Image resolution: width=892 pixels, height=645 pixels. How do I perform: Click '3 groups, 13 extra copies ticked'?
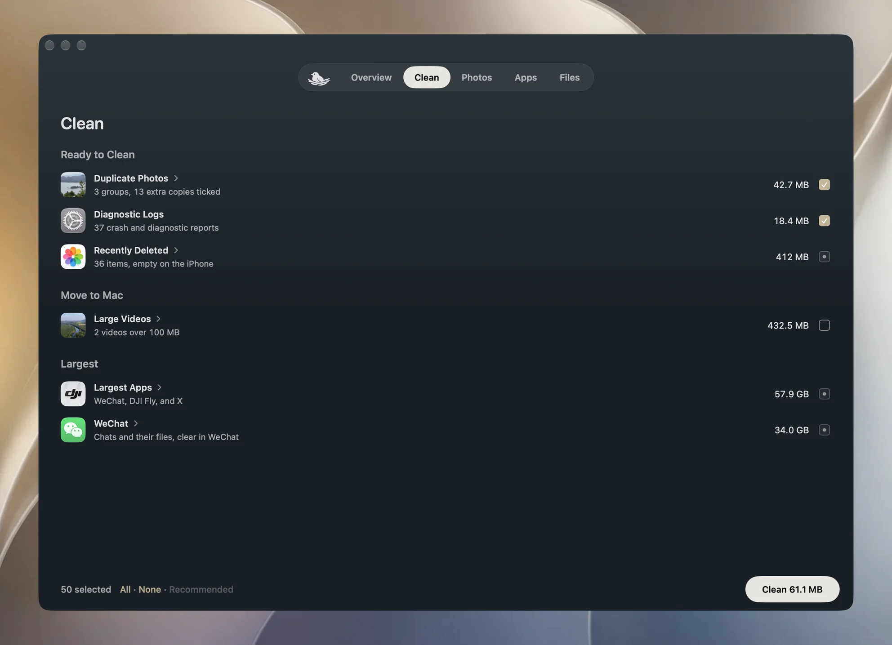(x=157, y=192)
